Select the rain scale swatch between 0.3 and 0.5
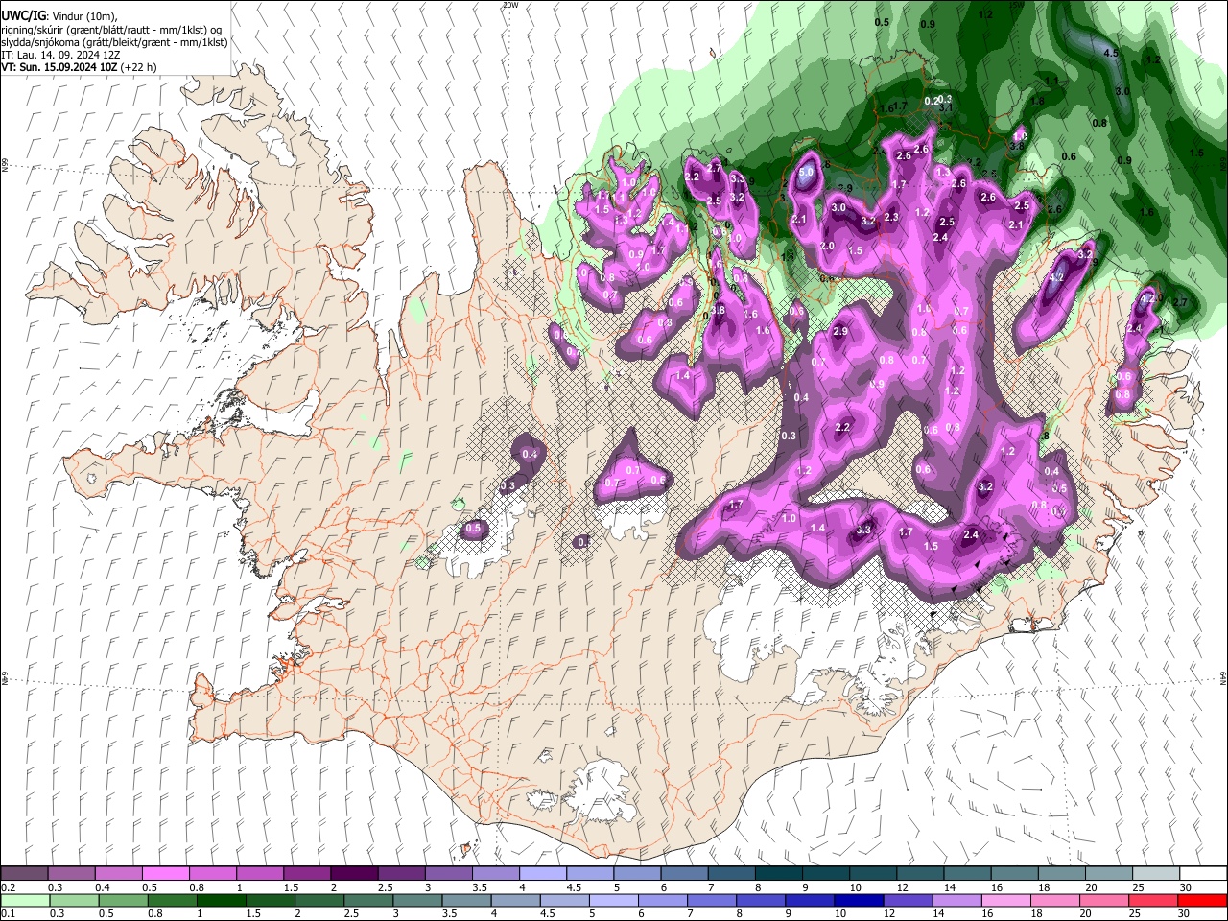The image size is (1228, 921). tap(74, 900)
